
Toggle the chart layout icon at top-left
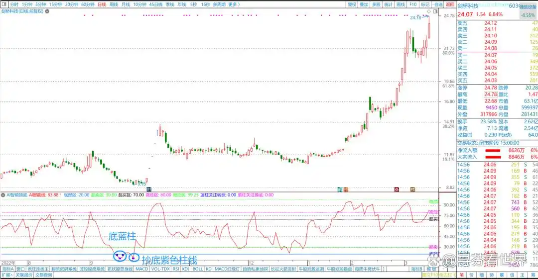(x=4, y=4)
